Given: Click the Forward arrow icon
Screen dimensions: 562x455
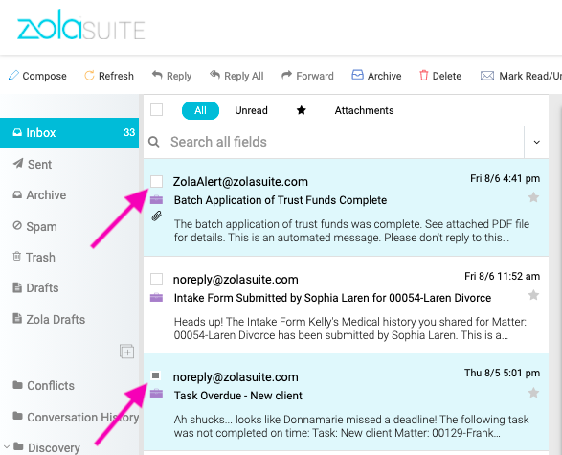Looking at the screenshot, I should (x=286, y=75).
